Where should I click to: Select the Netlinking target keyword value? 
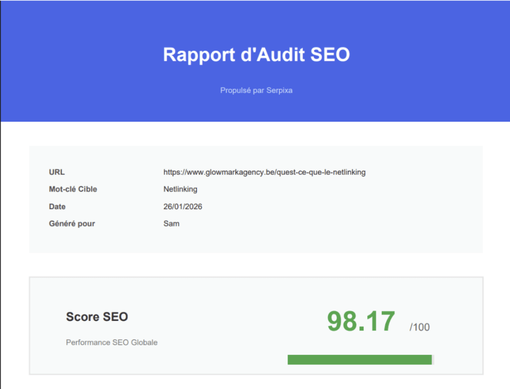[180, 189]
